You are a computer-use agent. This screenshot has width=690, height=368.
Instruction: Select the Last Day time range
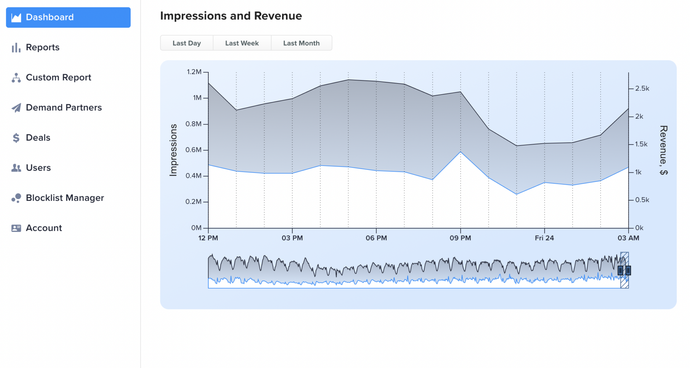(187, 43)
